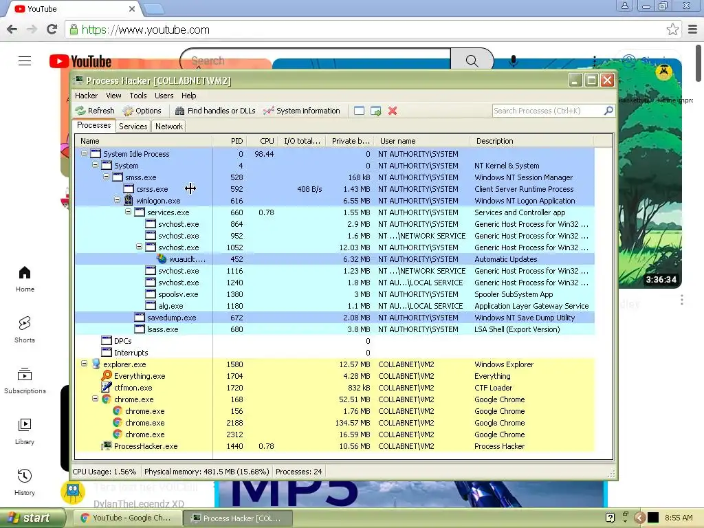Click the magnifier in Search Processes box

pos(608,111)
